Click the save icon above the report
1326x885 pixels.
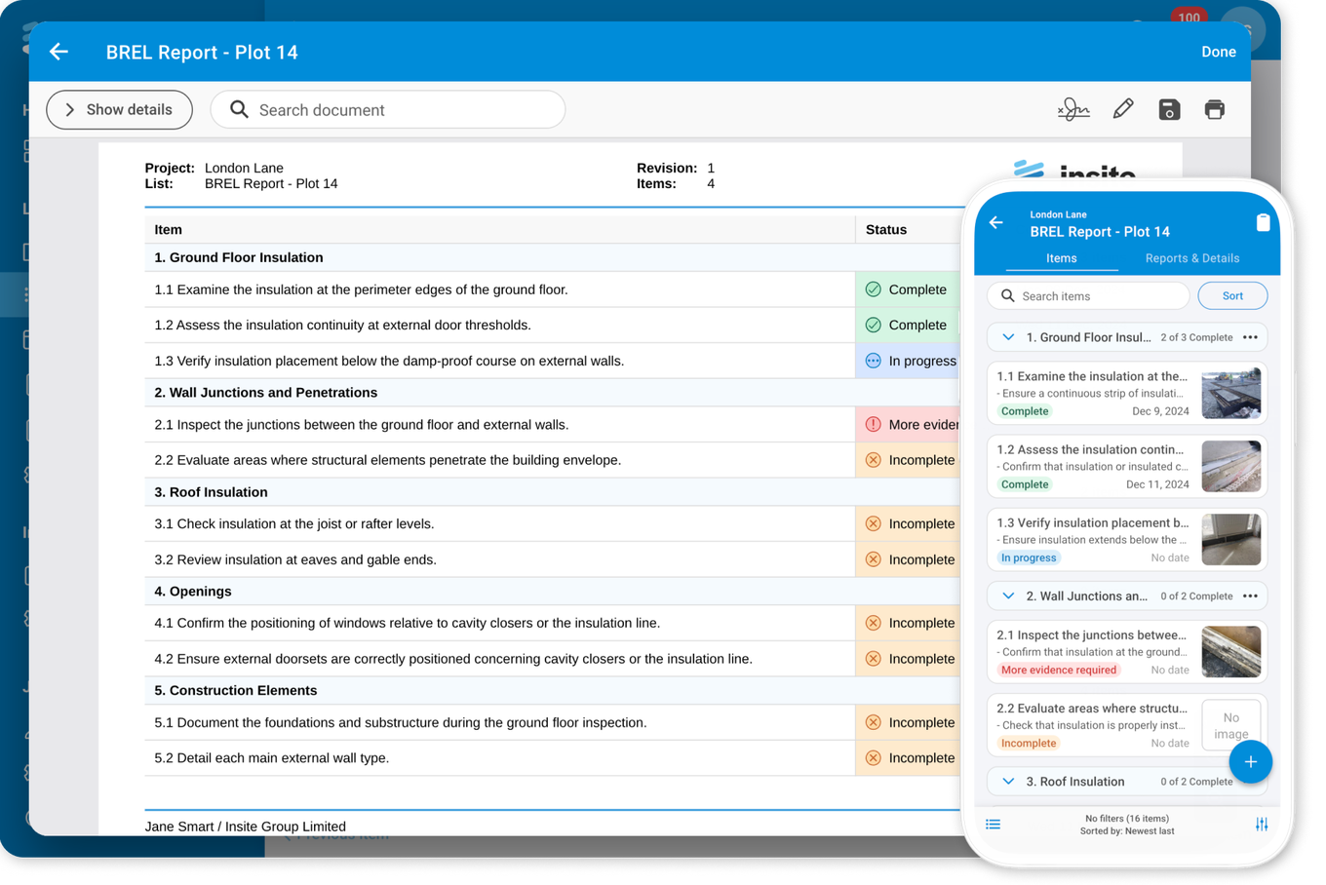(x=1168, y=109)
